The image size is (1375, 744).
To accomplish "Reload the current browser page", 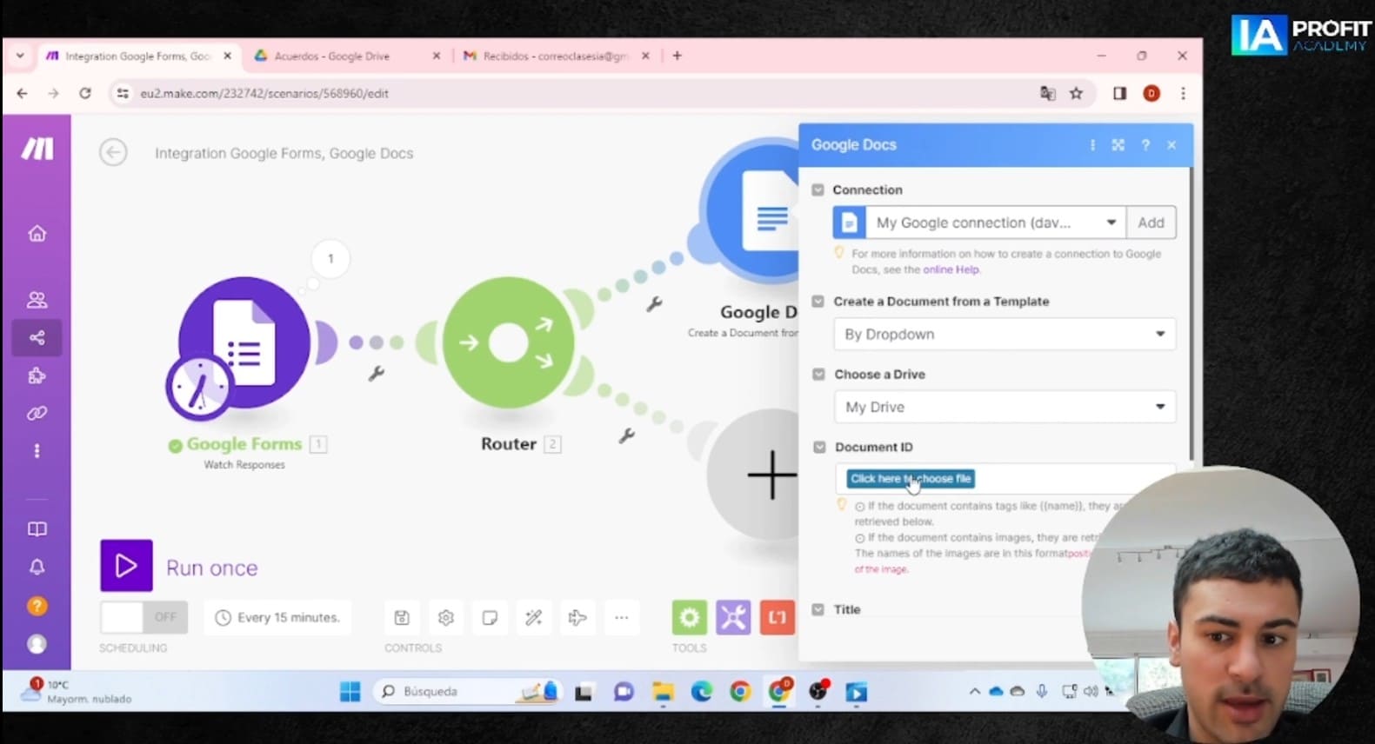I will (x=84, y=93).
